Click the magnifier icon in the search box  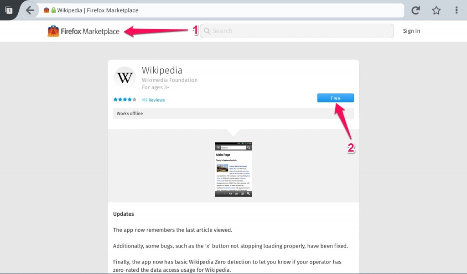pyautogui.click(x=207, y=31)
